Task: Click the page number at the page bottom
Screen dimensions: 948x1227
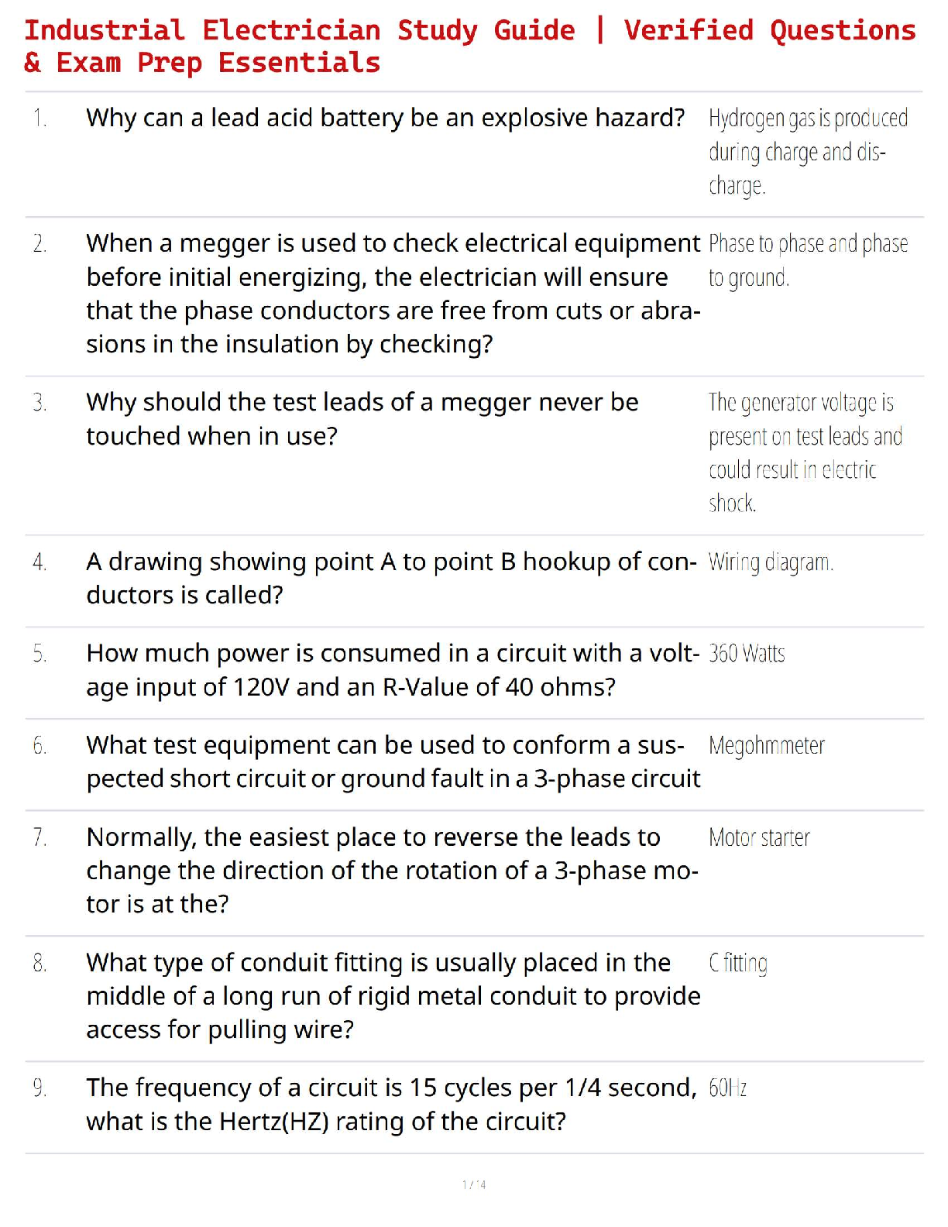Action: (x=474, y=1184)
